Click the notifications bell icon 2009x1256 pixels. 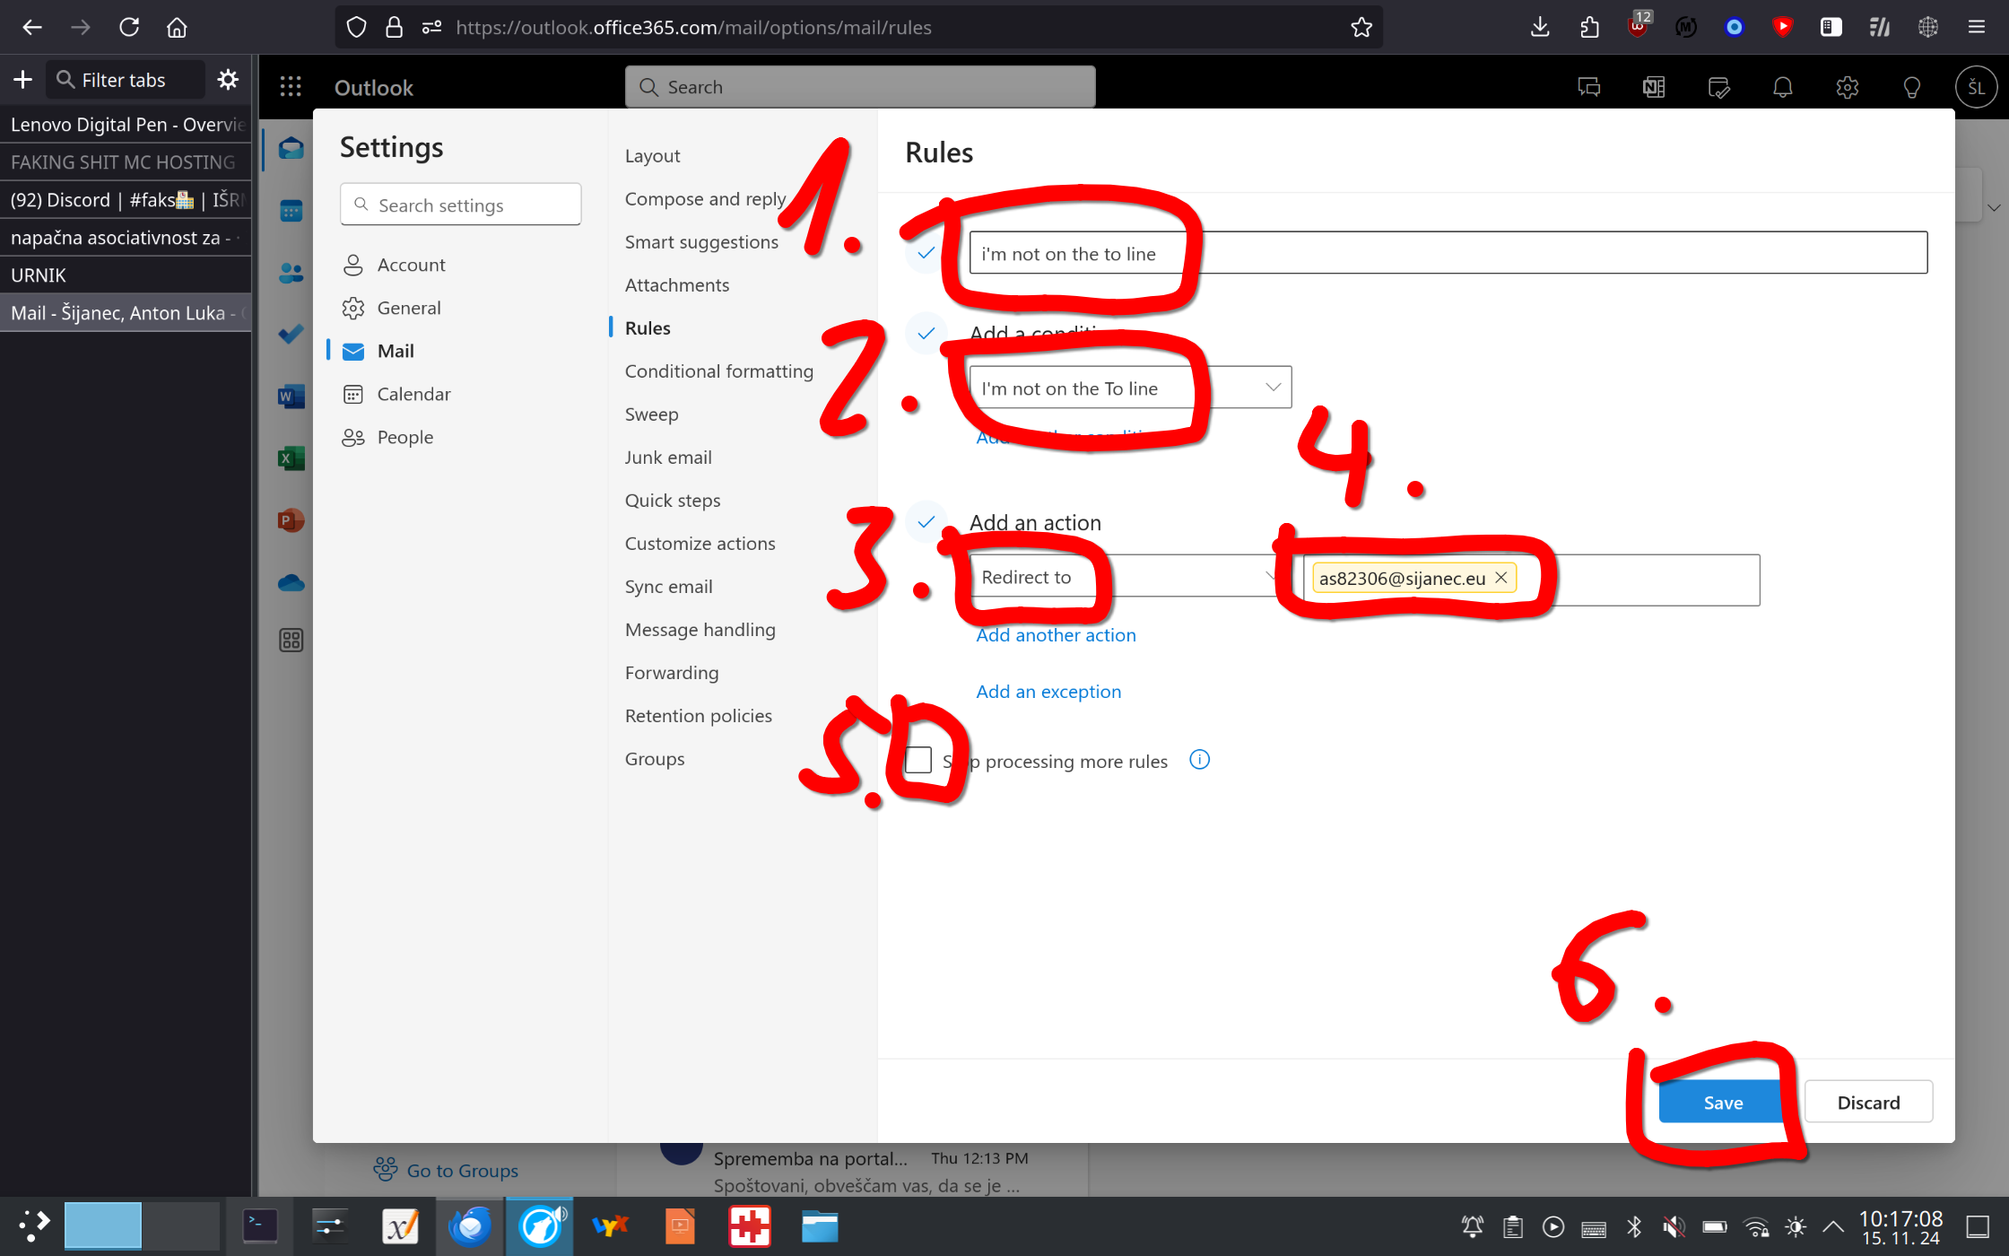click(x=1782, y=87)
